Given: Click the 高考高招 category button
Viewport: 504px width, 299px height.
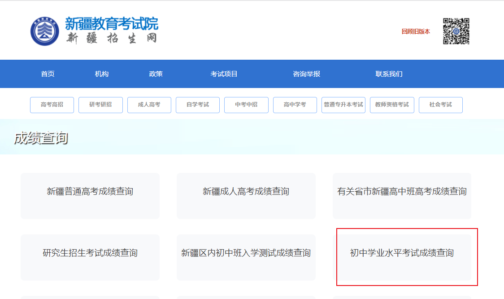Looking at the screenshot, I should coord(52,105).
